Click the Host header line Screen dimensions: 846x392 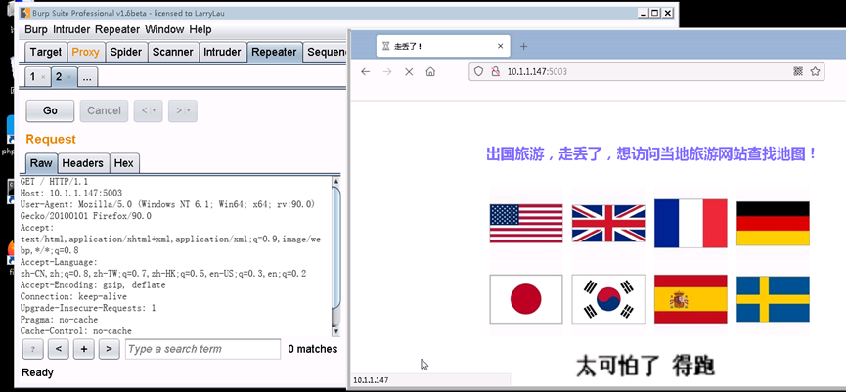71,193
